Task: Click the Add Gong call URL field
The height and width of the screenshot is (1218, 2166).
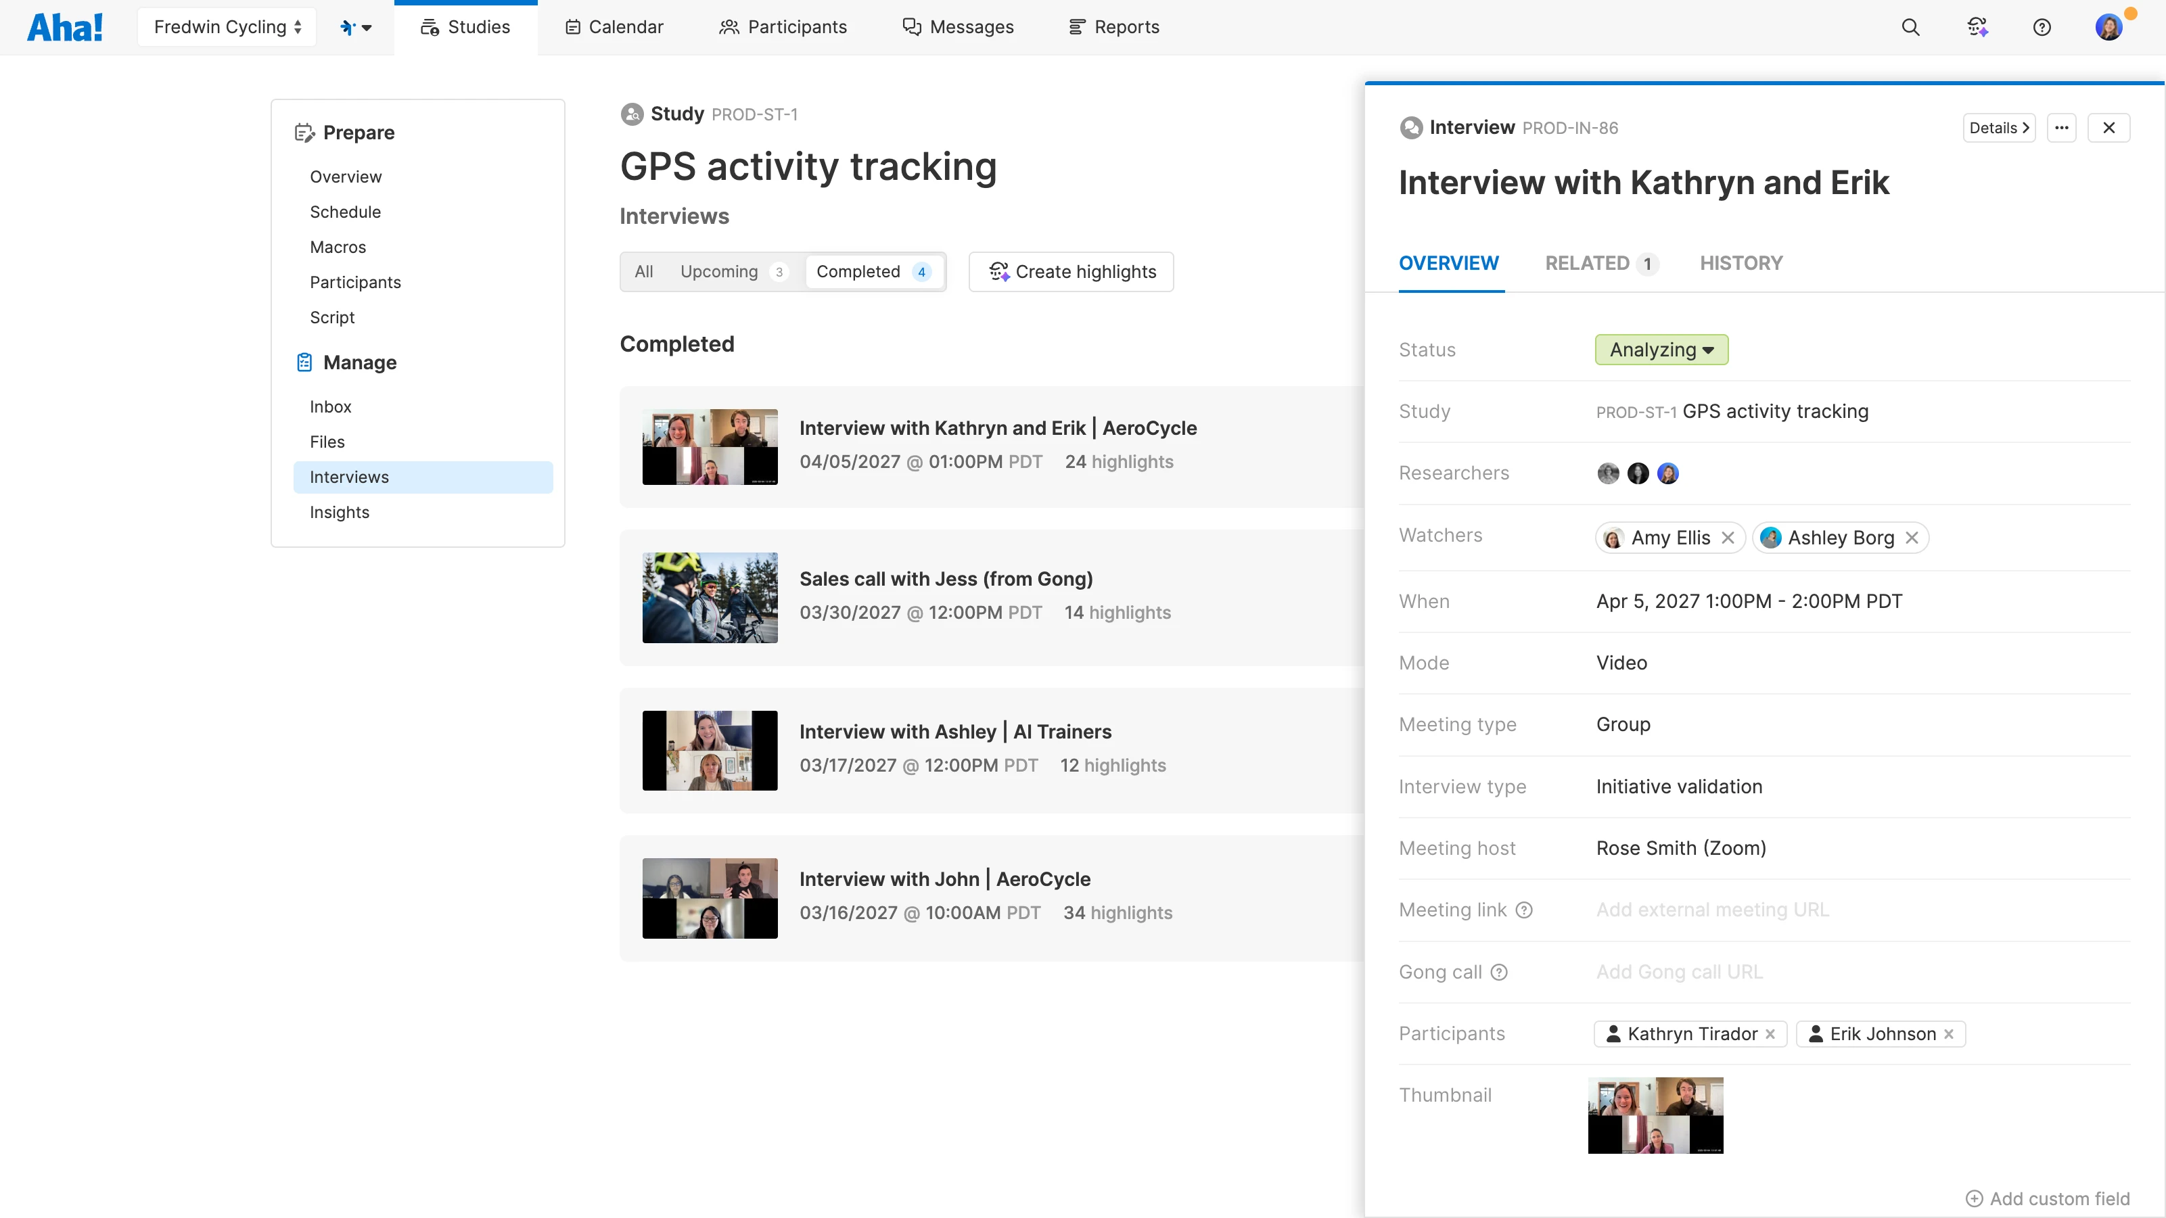Action: [x=1679, y=973]
